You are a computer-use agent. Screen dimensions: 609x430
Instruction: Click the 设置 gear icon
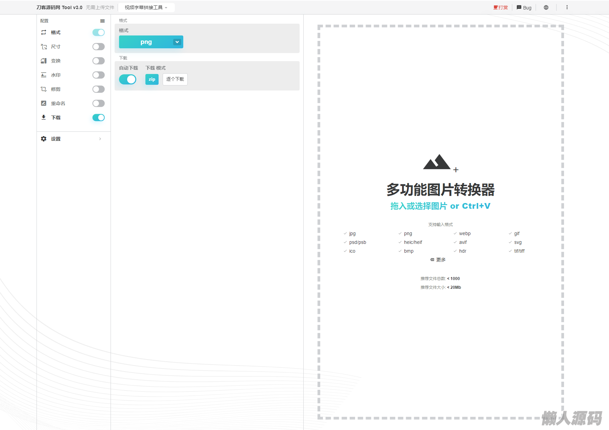pyautogui.click(x=44, y=139)
